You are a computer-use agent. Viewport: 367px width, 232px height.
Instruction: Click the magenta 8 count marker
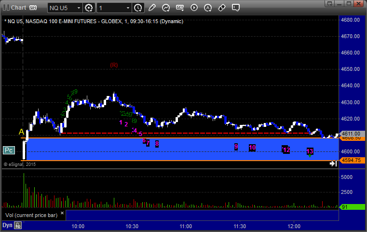(x=157, y=144)
